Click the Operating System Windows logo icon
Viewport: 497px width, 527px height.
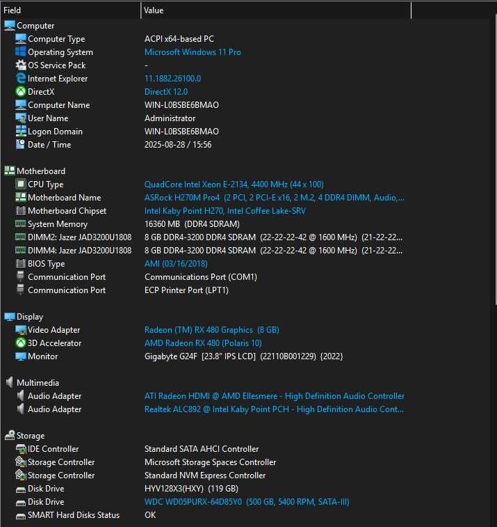[x=20, y=52]
